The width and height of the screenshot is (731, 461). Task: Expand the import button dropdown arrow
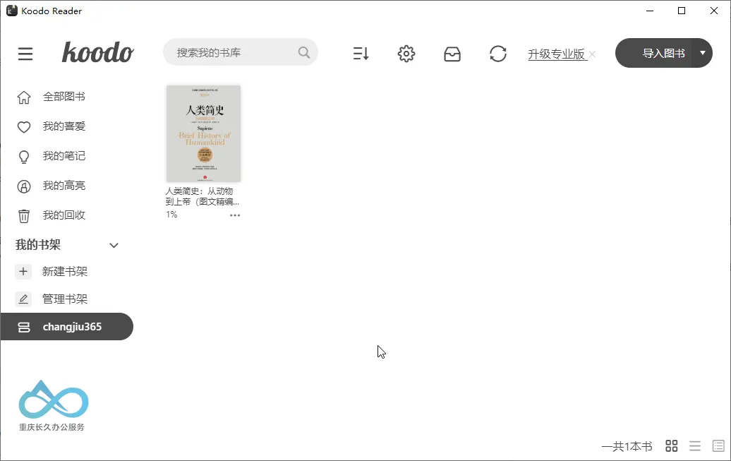[x=703, y=53]
